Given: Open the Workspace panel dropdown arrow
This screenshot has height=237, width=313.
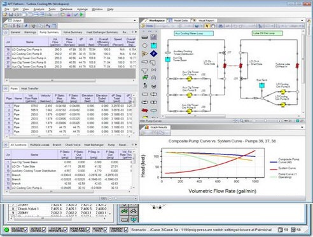Looking at the screenshot, I should click(302, 20).
